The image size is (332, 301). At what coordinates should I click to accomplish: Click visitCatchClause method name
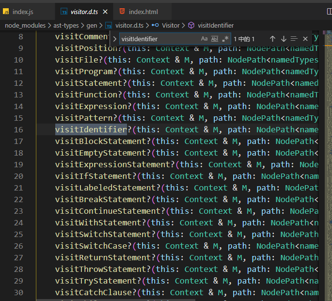click(93, 293)
